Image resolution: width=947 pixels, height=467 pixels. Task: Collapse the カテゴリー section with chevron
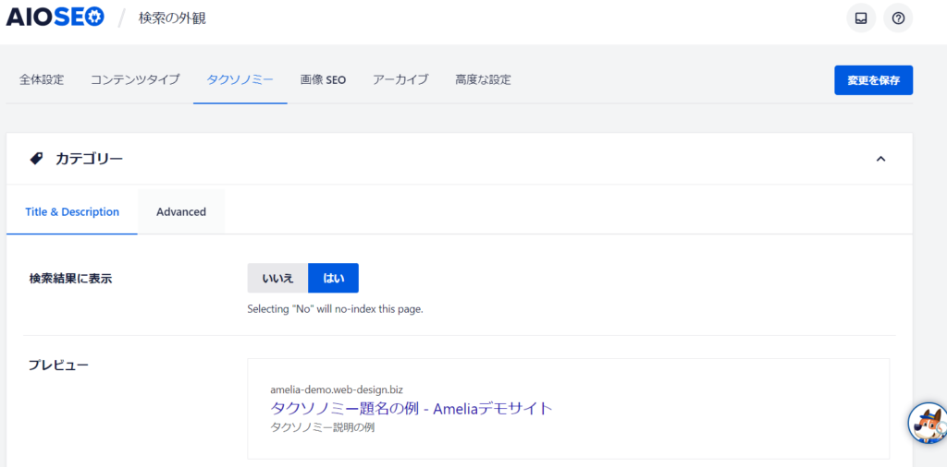click(880, 159)
